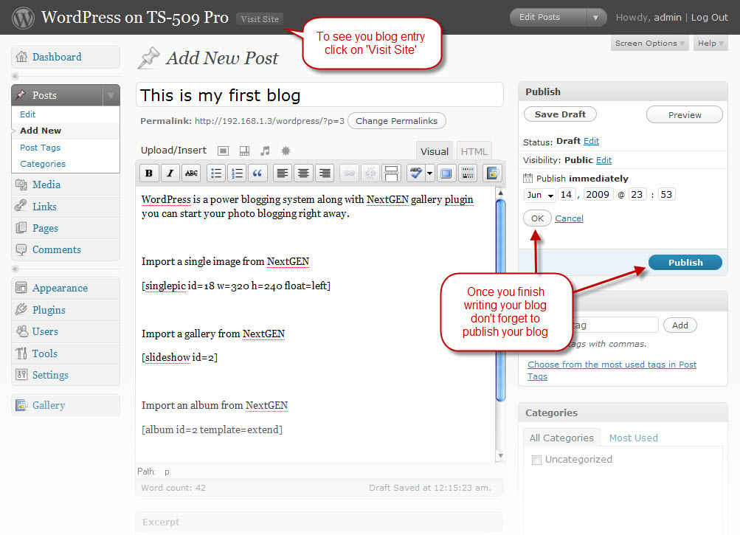Show the kitchen sink toolbar row
740x535 pixels.
[x=468, y=173]
